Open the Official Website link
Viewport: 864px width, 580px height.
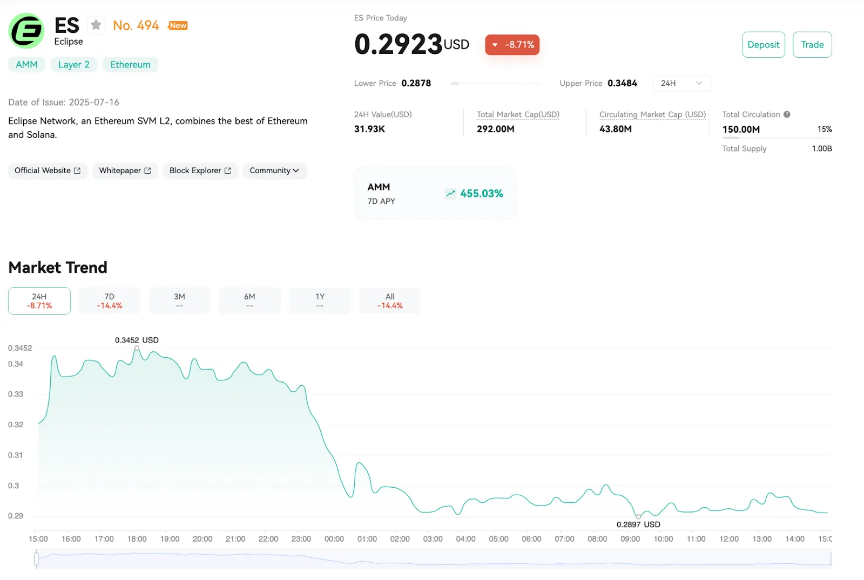[48, 170]
